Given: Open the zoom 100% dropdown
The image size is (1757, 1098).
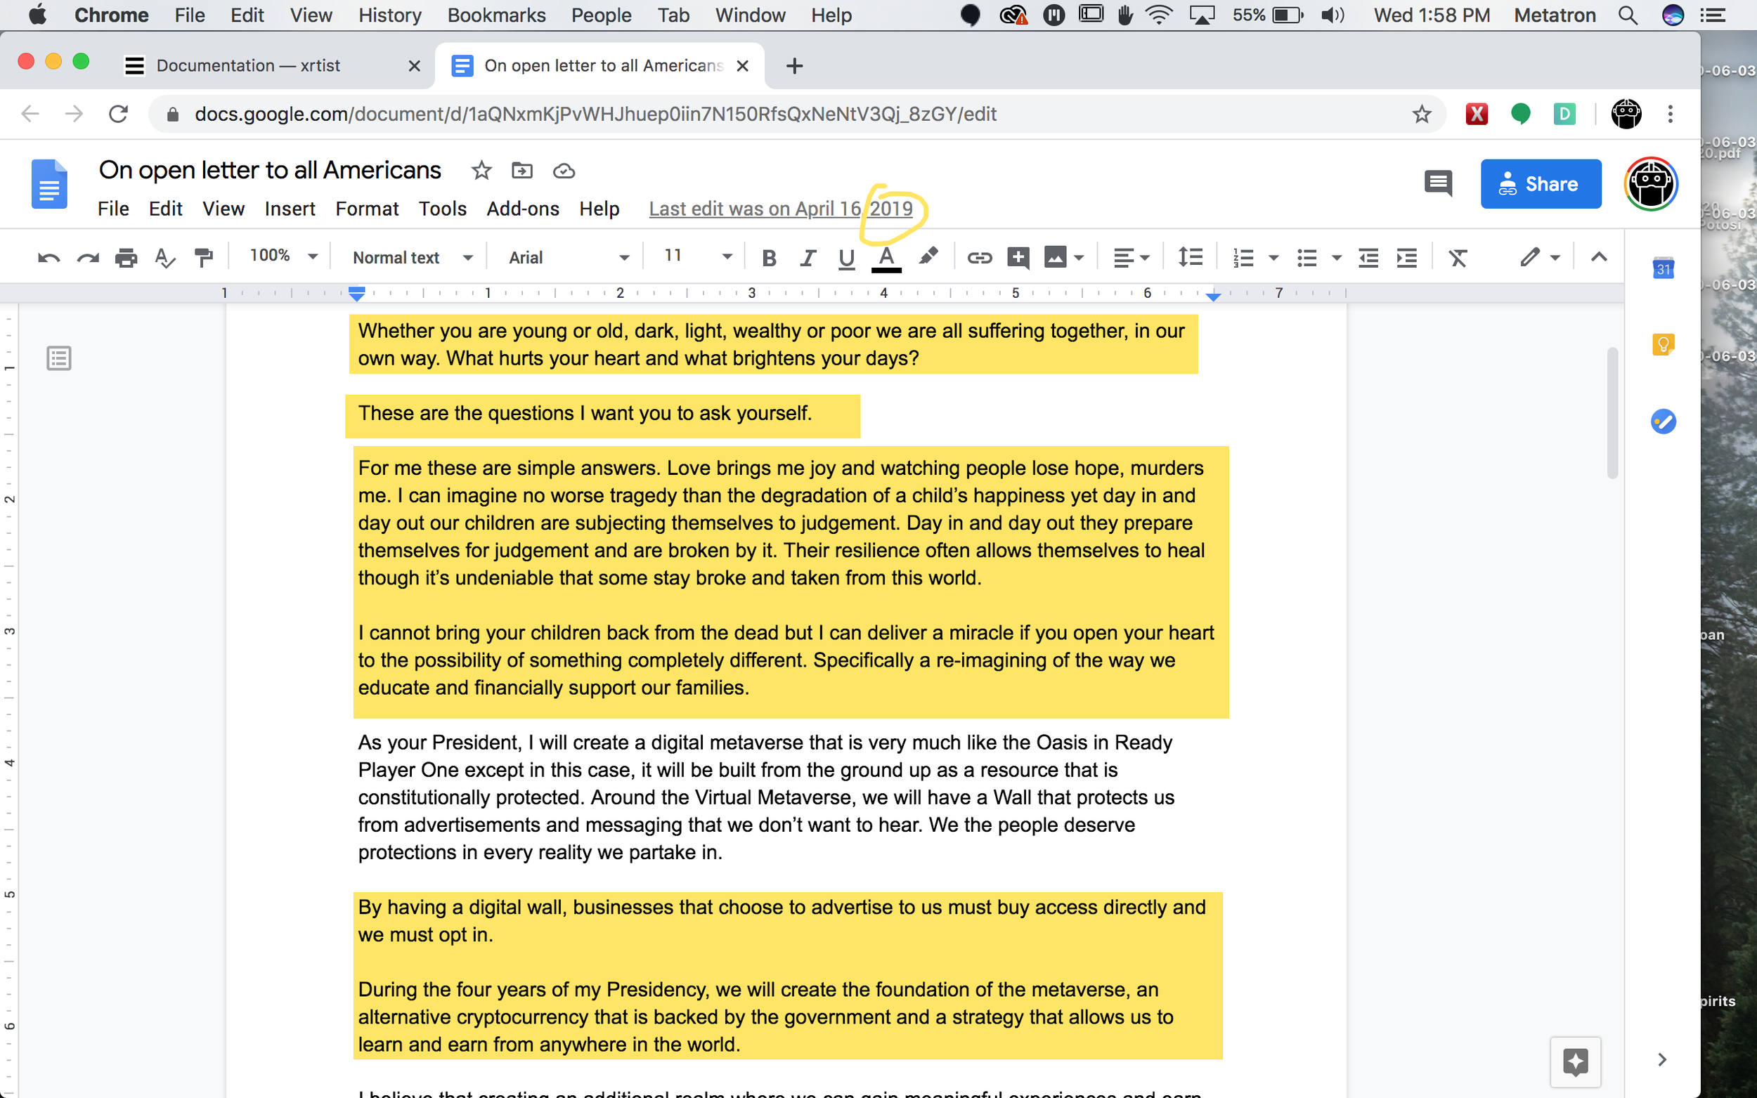Looking at the screenshot, I should click(x=283, y=256).
